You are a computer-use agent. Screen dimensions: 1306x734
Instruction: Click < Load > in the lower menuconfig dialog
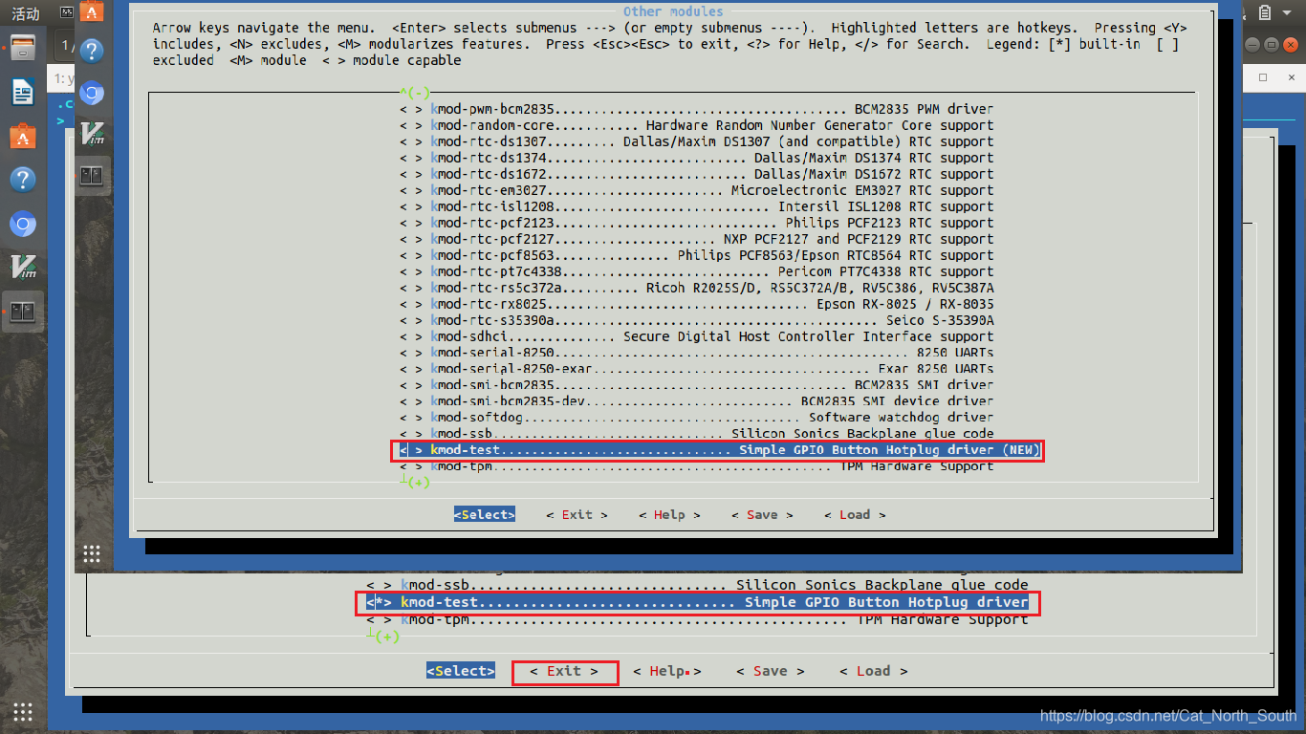(874, 671)
